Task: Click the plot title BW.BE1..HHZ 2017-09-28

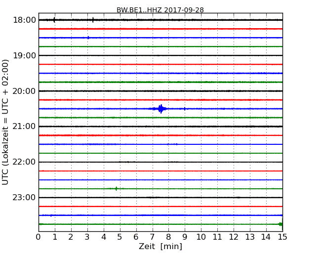Action: click(x=160, y=10)
